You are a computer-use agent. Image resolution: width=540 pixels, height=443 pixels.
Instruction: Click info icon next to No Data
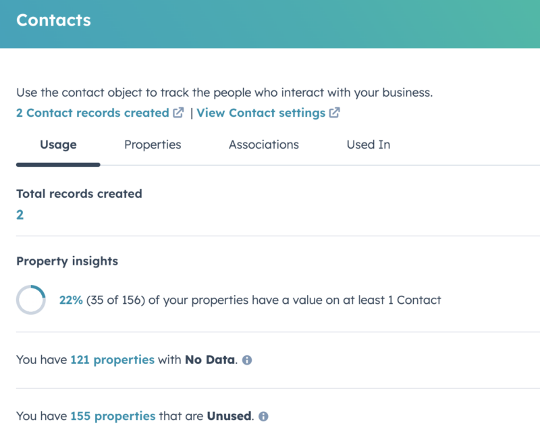click(247, 361)
